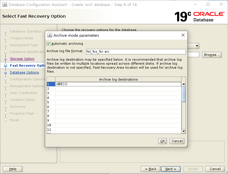Click the destinations table scroll down arrow
This screenshot has height=174, width=228.
pyautogui.click(x=184, y=131)
